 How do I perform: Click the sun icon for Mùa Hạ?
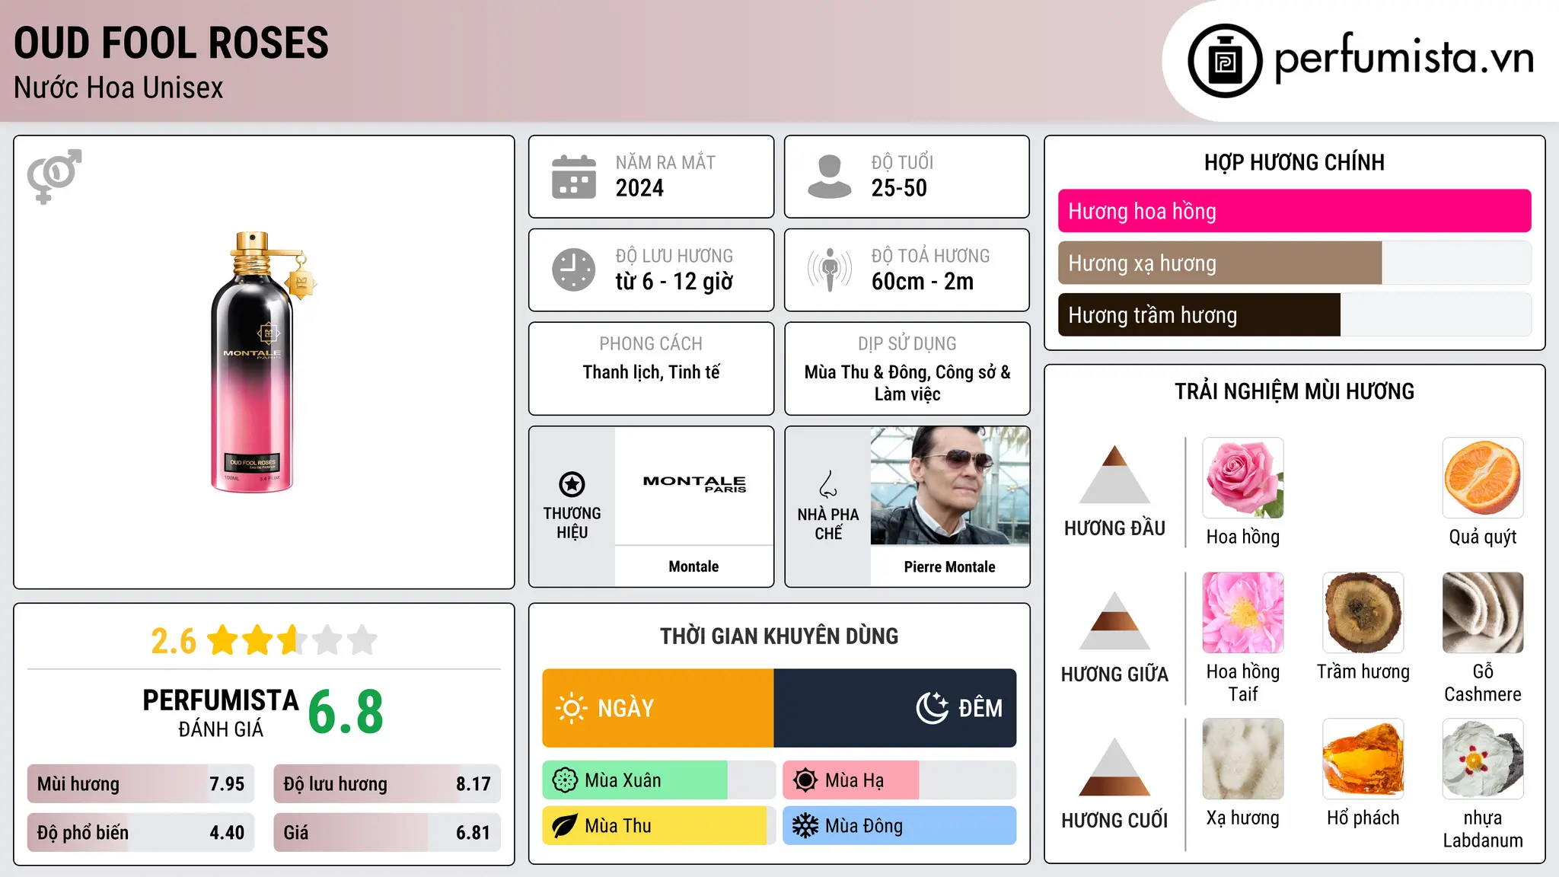tap(805, 780)
